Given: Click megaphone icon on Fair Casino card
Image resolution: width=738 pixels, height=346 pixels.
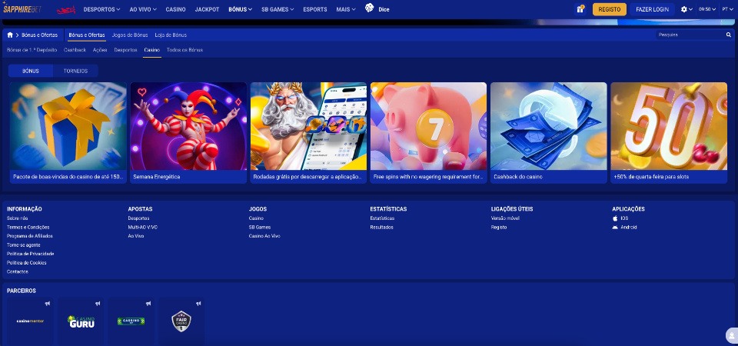Looking at the screenshot, I should point(198,304).
